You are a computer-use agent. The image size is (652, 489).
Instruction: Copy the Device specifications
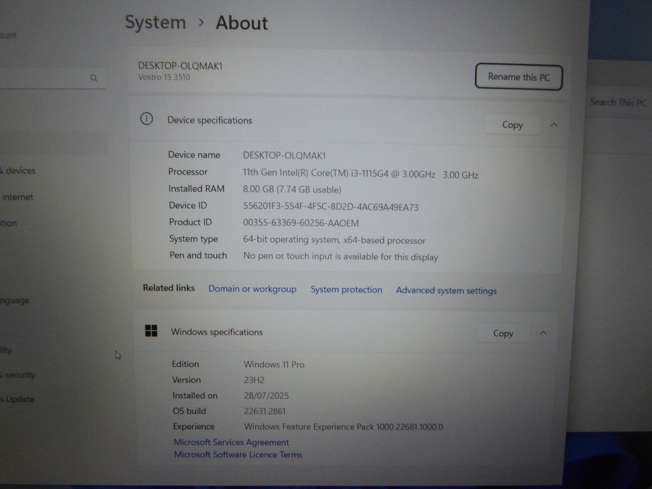(512, 125)
